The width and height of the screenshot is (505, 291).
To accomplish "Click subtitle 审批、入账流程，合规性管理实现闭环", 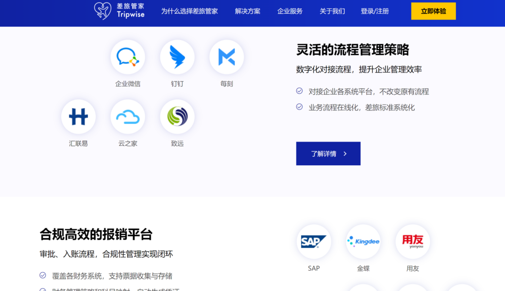I will 107,254.
